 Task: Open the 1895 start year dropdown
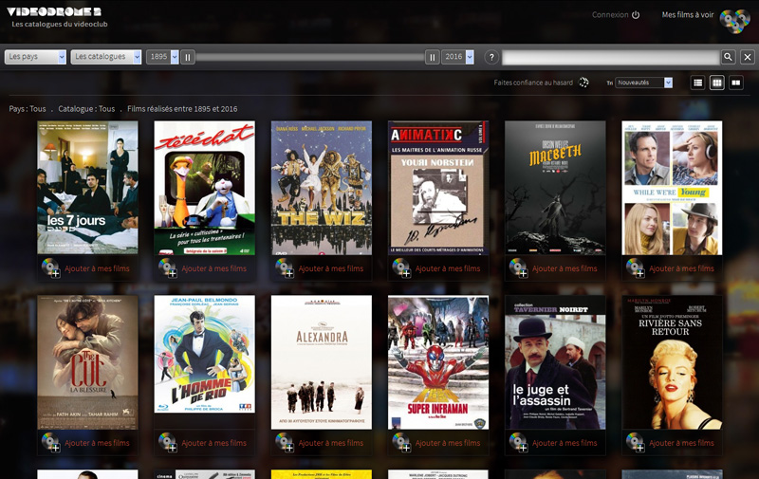pyautogui.click(x=162, y=57)
